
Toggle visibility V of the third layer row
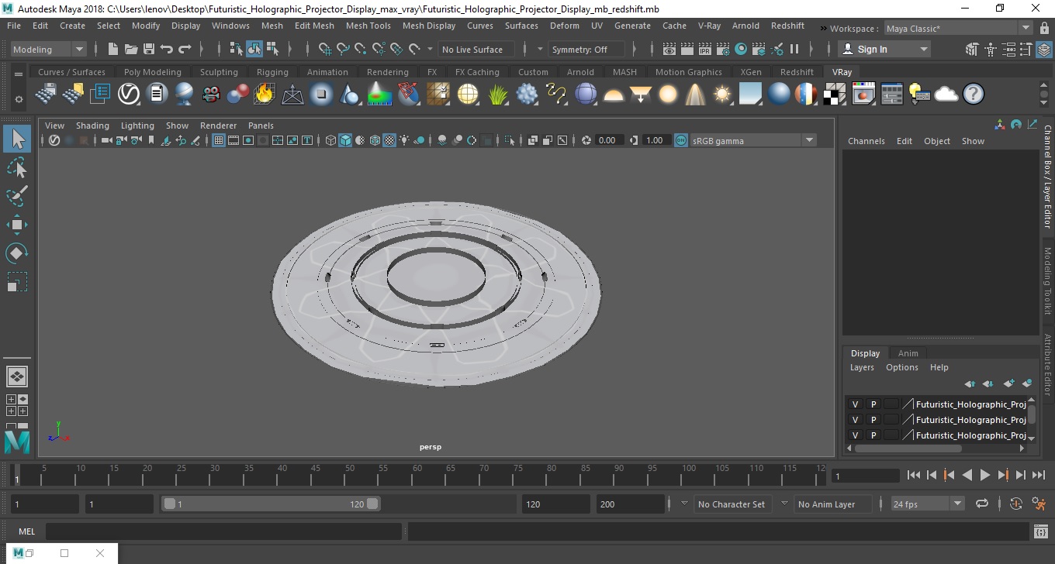pos(855,435)
